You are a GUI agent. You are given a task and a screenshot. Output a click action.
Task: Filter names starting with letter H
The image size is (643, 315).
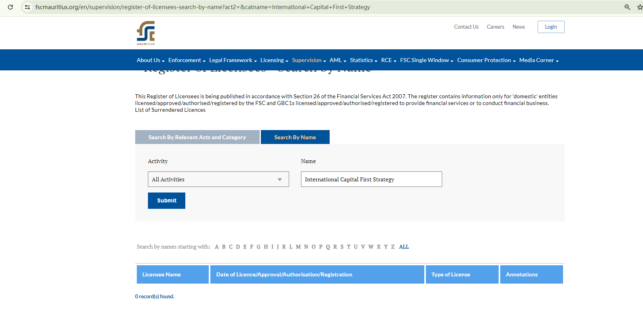(x=266, y=247)
